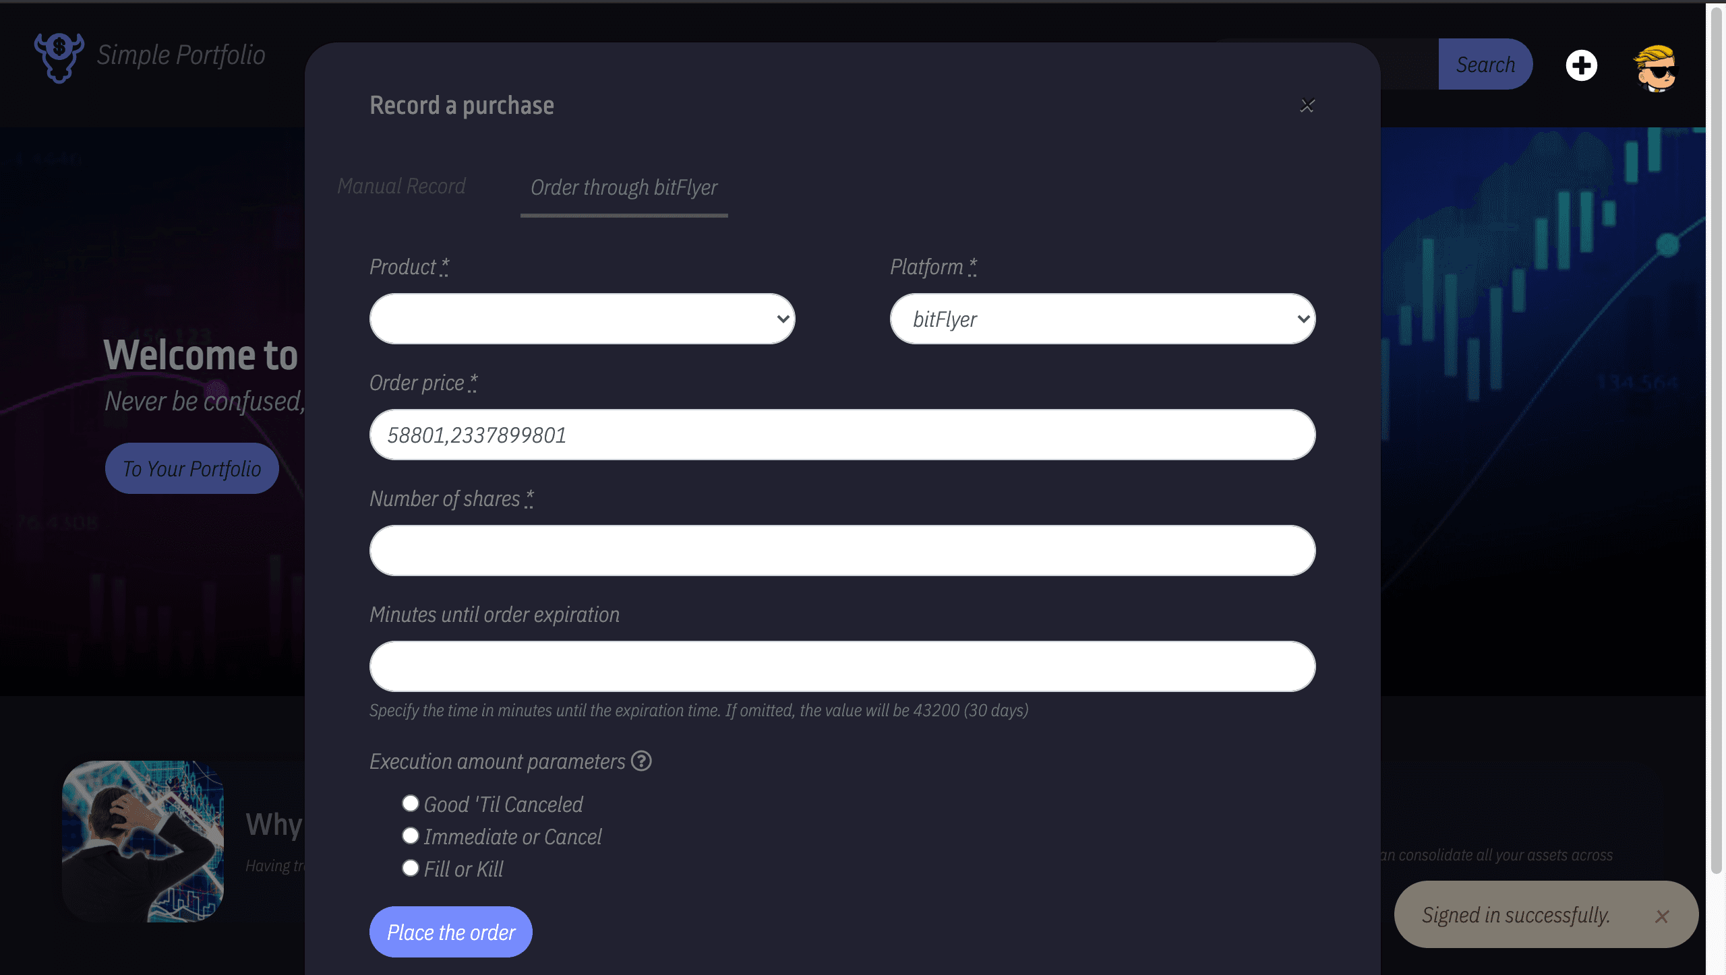Click the plus add-record icon

pyautogui.click(x=1581, y=65)
